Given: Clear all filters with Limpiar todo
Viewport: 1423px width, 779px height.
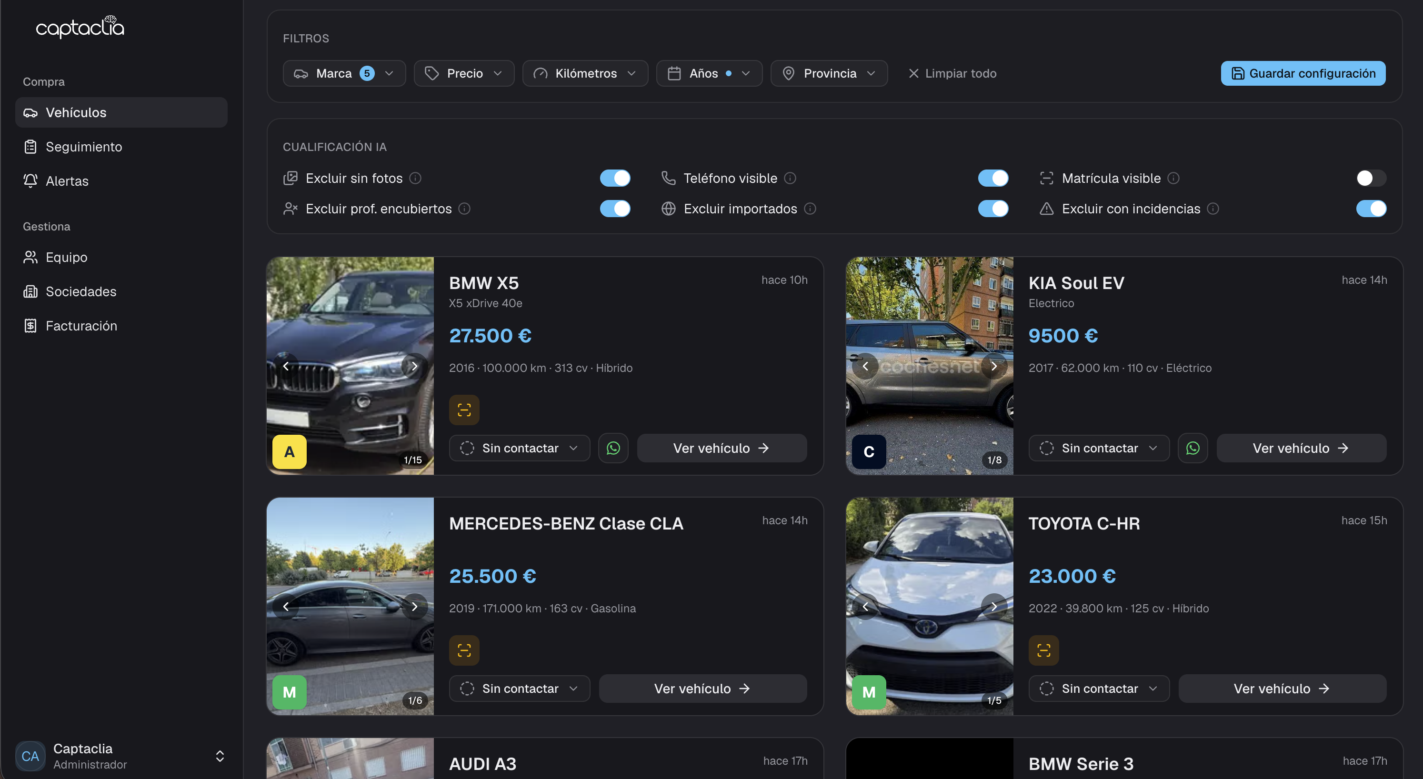Looking at the screenshot, I should click(x=953, y=73).
